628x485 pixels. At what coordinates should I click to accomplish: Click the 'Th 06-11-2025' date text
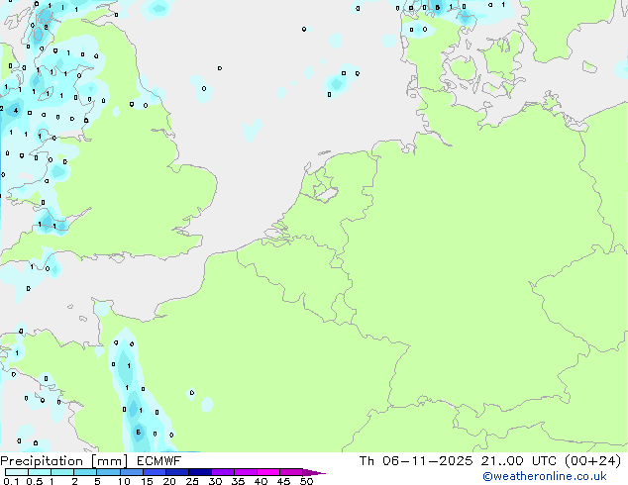416,461
